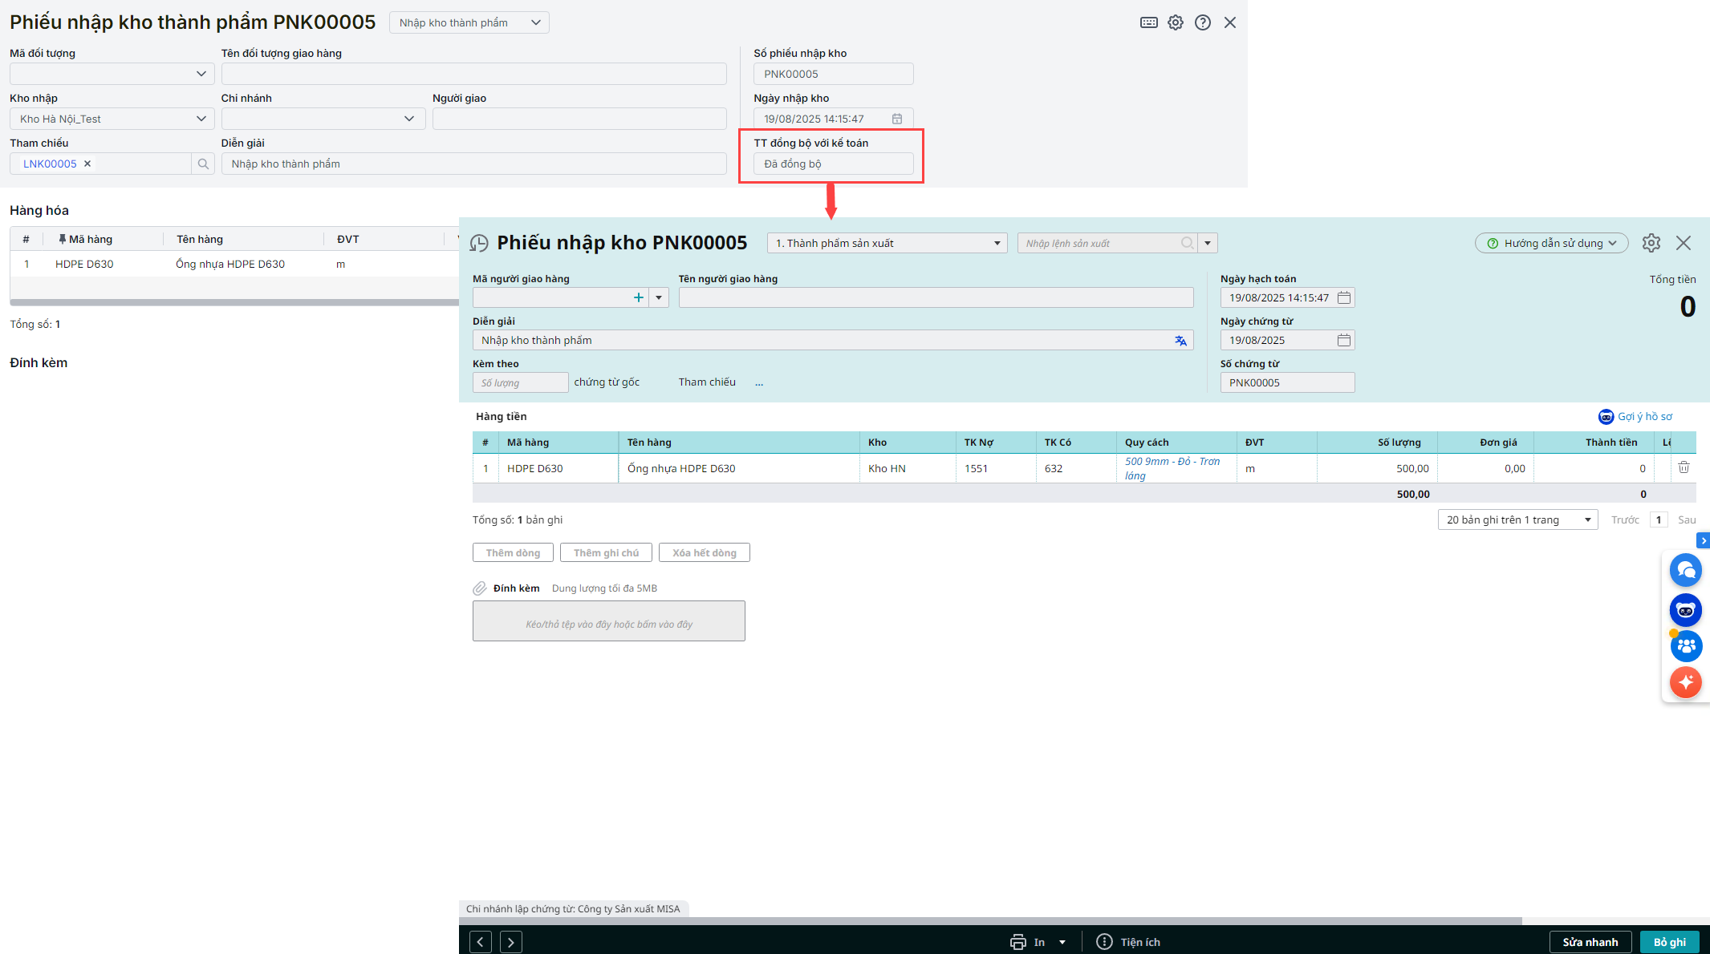The width and height of the screenshot is (1710, 954).
Task: Click the Sửa nhanh button
Action: point(1590,942)
